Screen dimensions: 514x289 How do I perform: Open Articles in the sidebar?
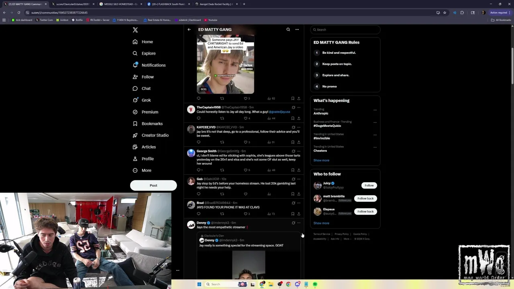pyautogui.click(x=144, y=147)
